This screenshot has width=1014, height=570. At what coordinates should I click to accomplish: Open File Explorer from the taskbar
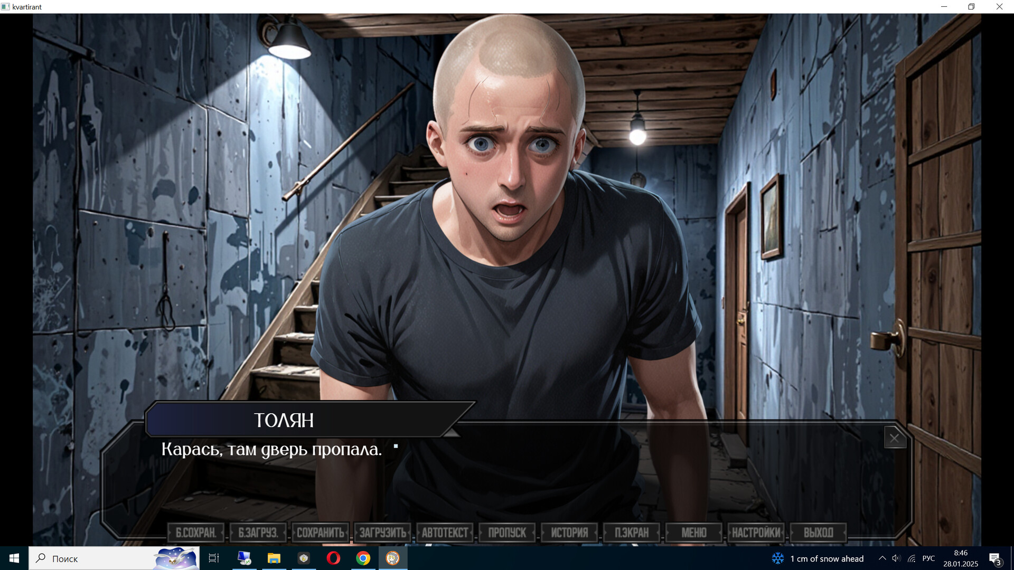(x=275, y=558)
